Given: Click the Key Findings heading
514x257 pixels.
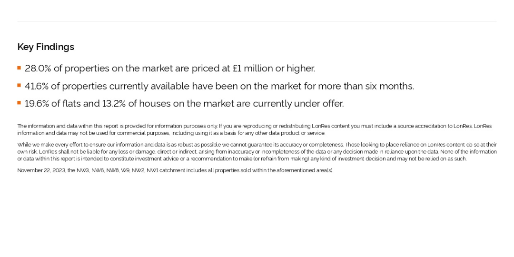Looking at the screenshot, I should pyautogui.click(x=46, y=47).
